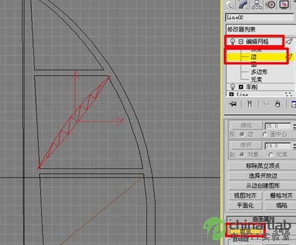Select the 边 sub-object level in stack

click(253, 57)
